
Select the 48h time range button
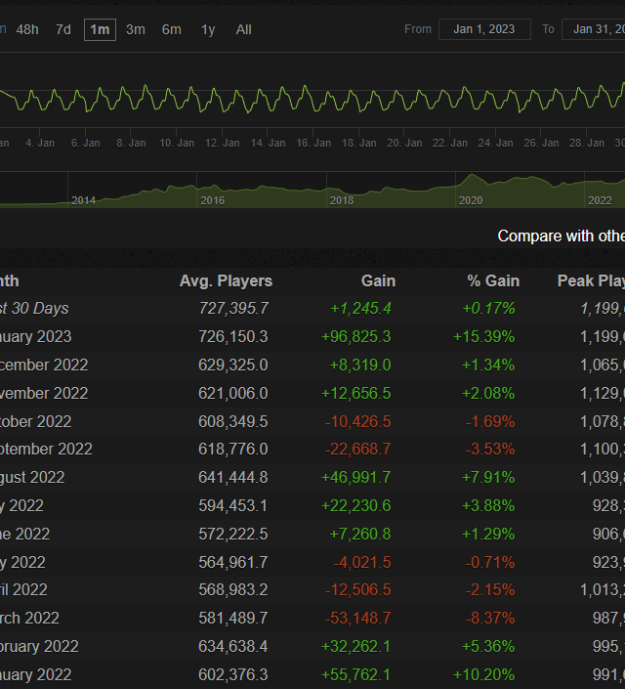[27, 29]
